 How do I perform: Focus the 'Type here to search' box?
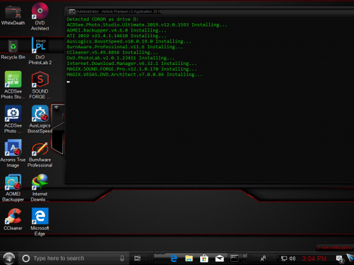pyautogui.click(x=73, y=259)
